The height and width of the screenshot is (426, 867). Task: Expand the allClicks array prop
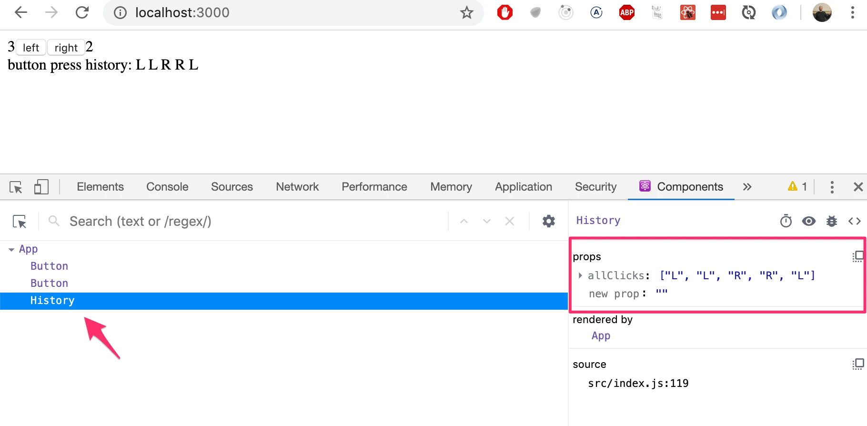pos(580,275)
